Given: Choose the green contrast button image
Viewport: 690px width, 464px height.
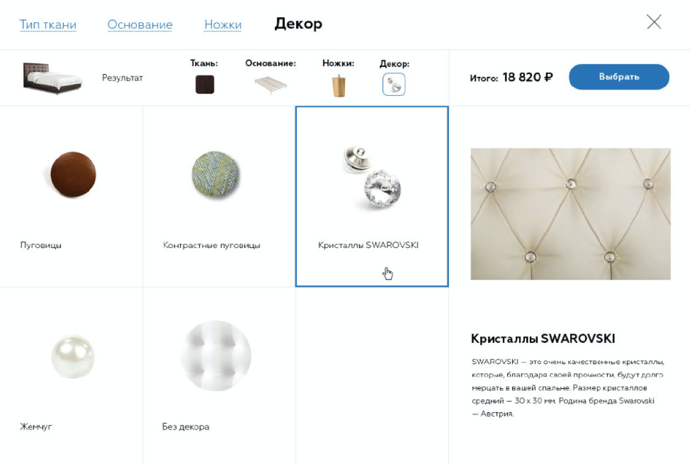Looking at the screenshot, I should pyautogui.click(x=216, y=174).
